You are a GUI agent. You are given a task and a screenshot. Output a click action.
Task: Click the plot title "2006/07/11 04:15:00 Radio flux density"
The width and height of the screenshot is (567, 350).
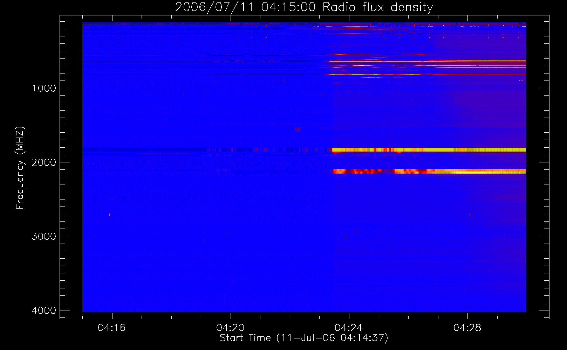pos(304,7)
